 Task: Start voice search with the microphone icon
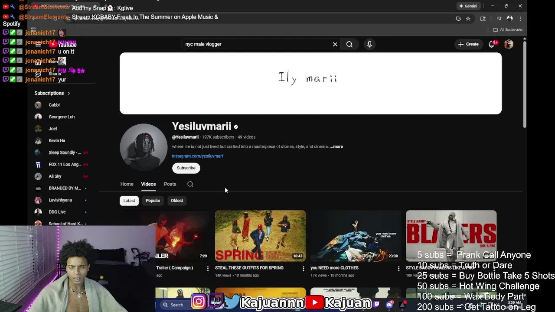369,44
